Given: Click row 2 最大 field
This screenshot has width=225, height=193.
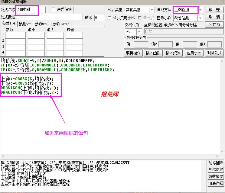Looking at the screenshot, I should tap(55, 41).
